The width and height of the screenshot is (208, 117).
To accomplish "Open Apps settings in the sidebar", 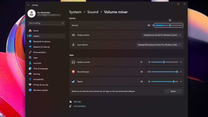I will coord(46,58).
